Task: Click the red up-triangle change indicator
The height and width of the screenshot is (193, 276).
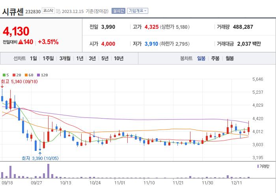Action: coord(21,42)
